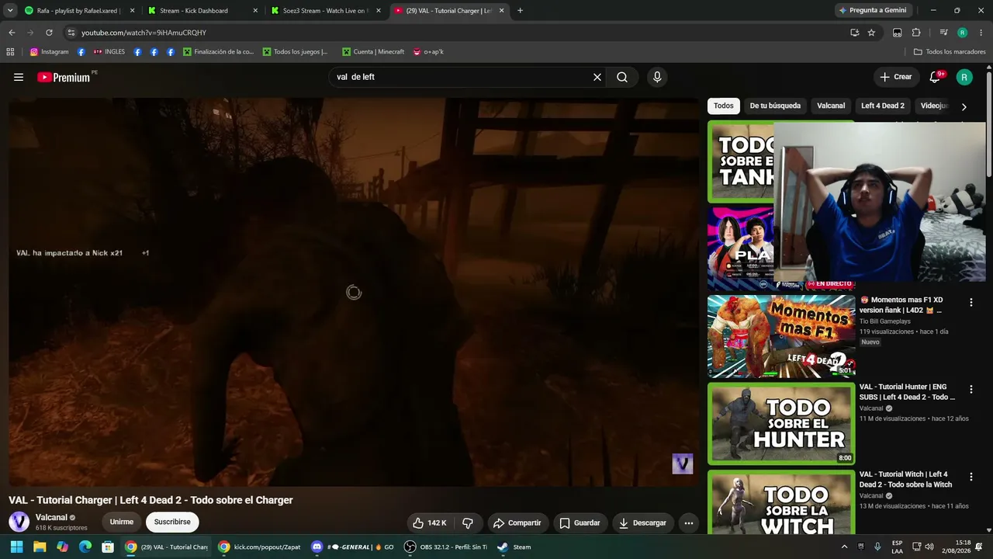The height and width of the screenshot is (559, 993).
Task: Reload the YouTube page
Action: coord(49,33)
